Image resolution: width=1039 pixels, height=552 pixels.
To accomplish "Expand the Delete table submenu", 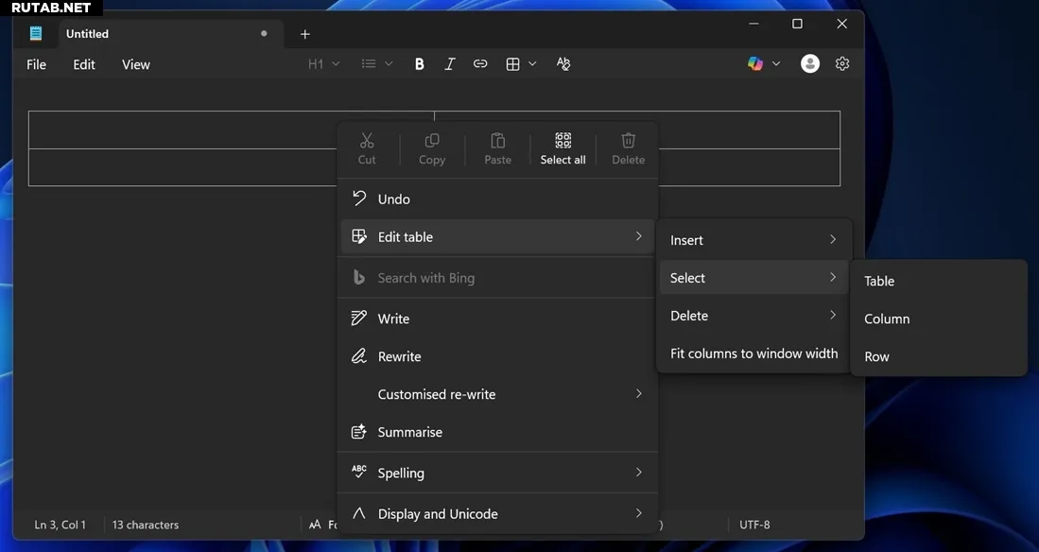I will point(753,316).
